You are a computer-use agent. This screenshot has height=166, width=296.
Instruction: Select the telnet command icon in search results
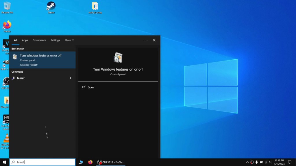click(x=13, y=78)
